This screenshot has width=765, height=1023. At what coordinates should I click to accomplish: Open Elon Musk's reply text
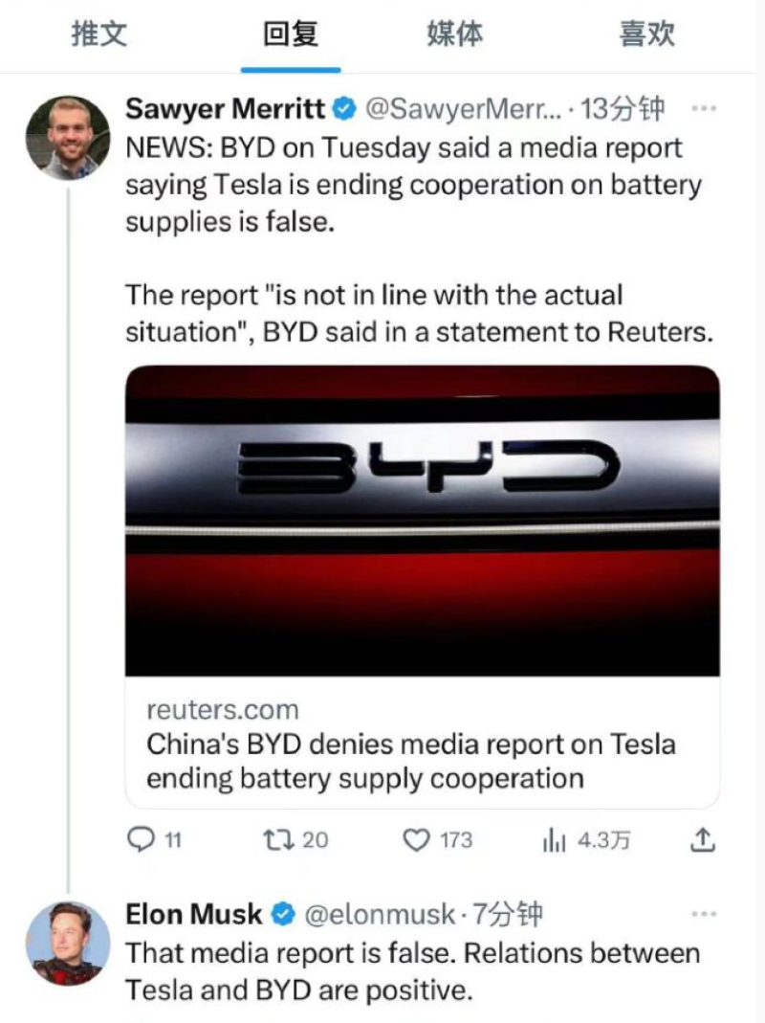click(x=413, y=971)
